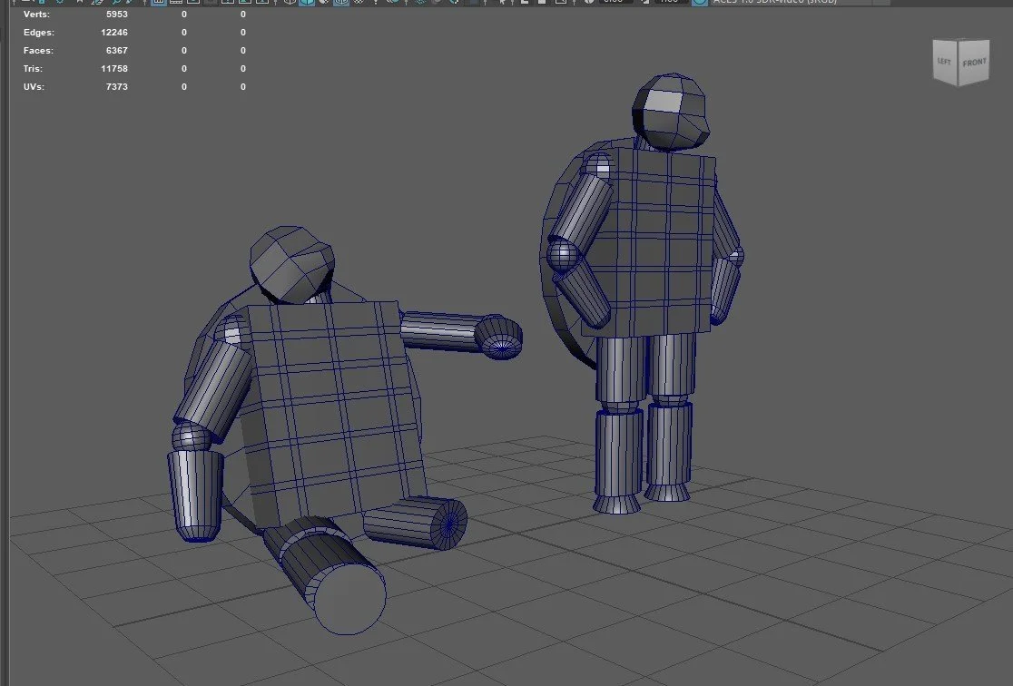Viewport: 1013px width, 686px height.
Task: Click the 'UVs:' label in the HUD
Action: tap(34, 86)
